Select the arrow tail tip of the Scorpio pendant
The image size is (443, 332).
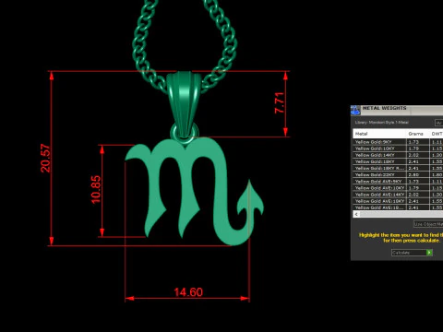(x=250, y=198)
